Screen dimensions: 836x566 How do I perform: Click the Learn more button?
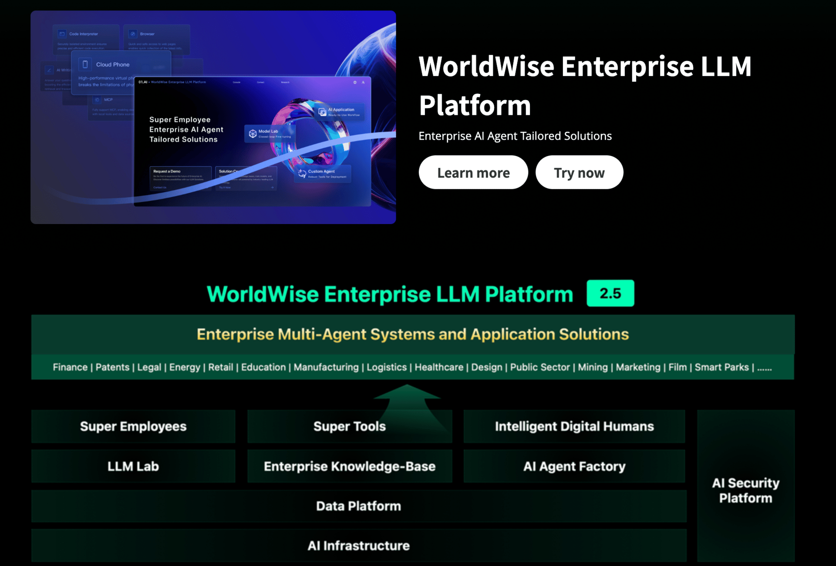(x=473, y=172)
